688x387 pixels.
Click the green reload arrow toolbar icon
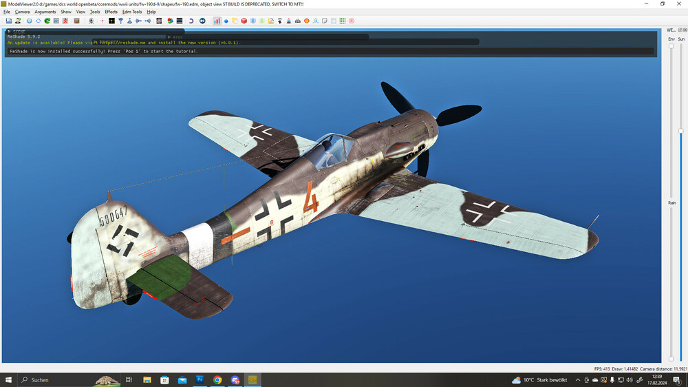pyautogui.click(x=47, y=21)
